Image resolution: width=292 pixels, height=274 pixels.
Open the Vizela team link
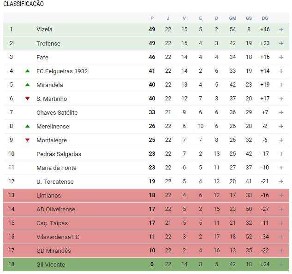click(x=44, y=29)
